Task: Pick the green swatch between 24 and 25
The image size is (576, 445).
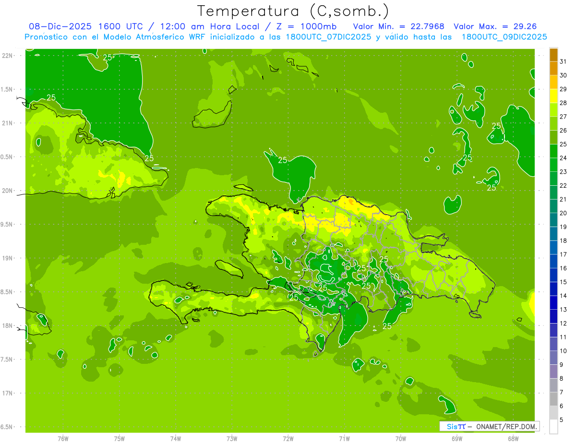Action: [553, 151]
